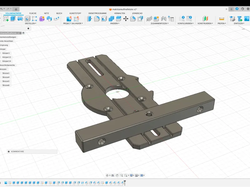
Task: Switch to the BLECH tab
Action: tap(59, 13)
